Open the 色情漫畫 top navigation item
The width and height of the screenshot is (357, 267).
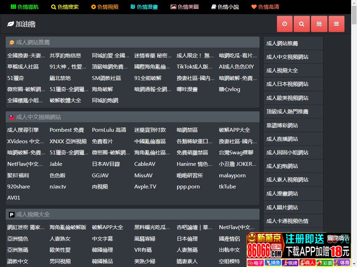coord(144,7)
